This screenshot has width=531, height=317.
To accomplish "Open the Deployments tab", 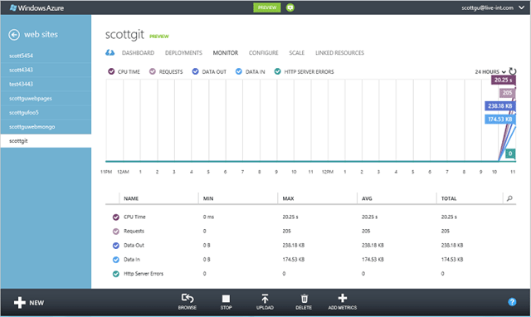I will (183, 53).
